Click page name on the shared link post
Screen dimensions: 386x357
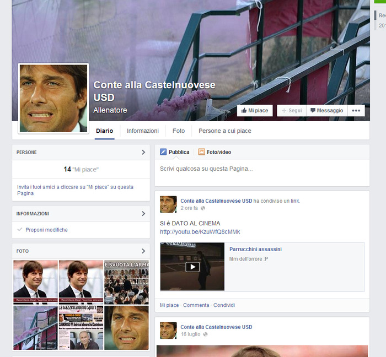(216, 201)
